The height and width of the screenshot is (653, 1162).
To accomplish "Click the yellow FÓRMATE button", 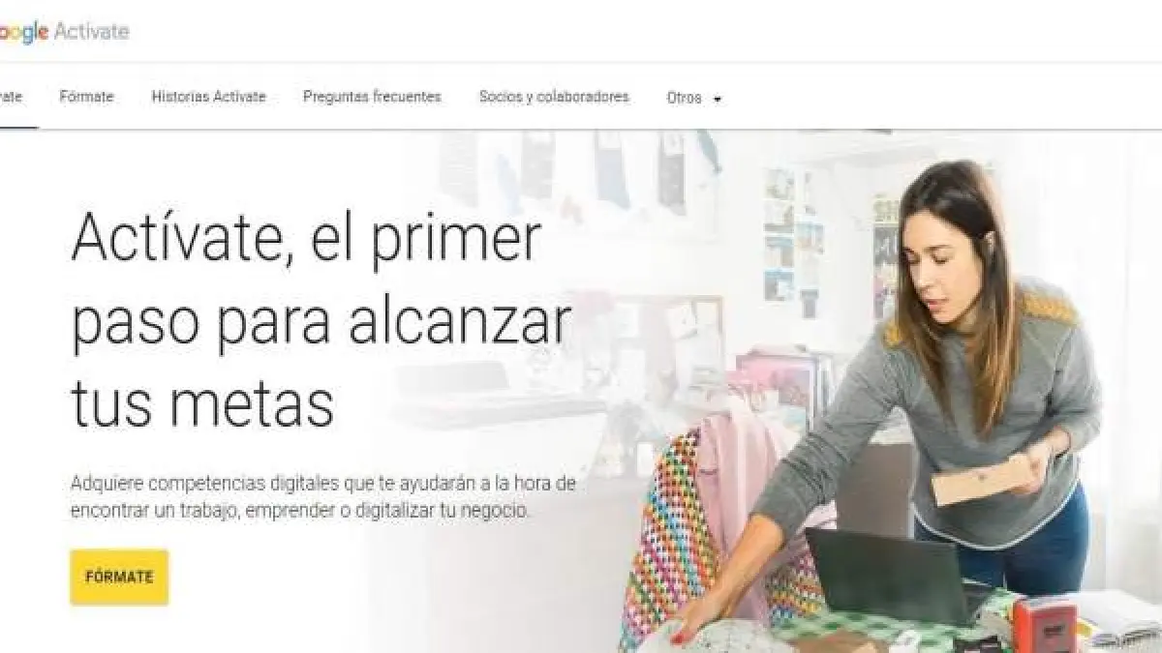I will pyautogui.click(x=119, y=578).
